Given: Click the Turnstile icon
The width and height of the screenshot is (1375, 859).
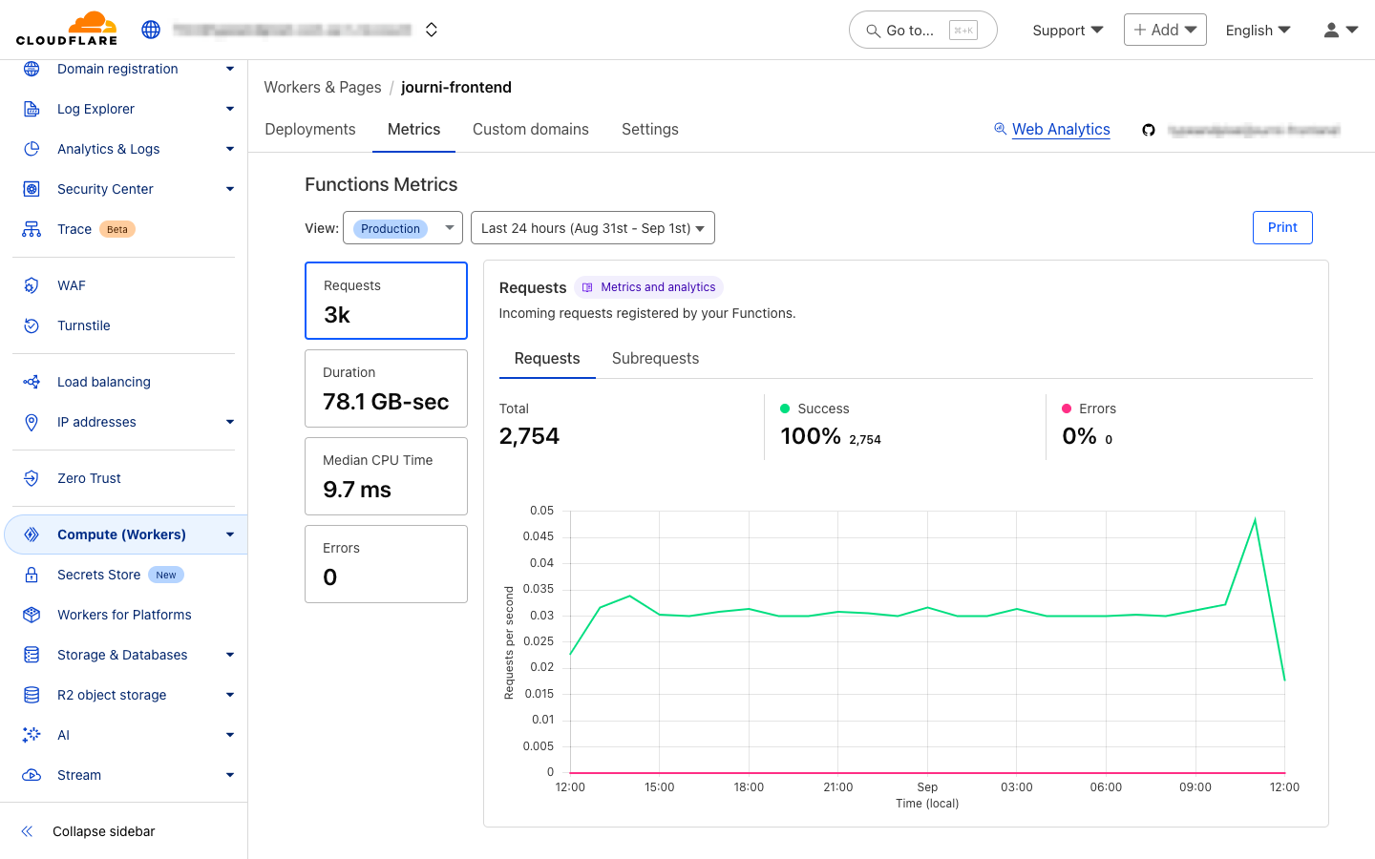Looking at the screenshot, I should click(x=32, y=325).
